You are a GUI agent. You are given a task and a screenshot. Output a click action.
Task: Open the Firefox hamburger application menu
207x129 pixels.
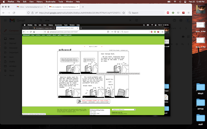(189, 13)
